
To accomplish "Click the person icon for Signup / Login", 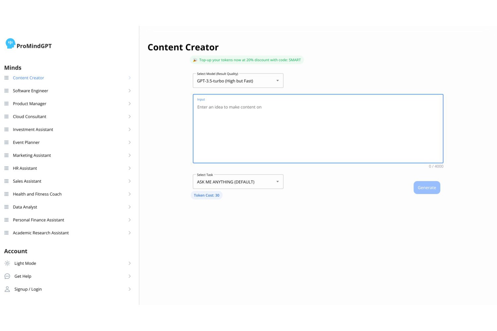I will coord(7,289).
